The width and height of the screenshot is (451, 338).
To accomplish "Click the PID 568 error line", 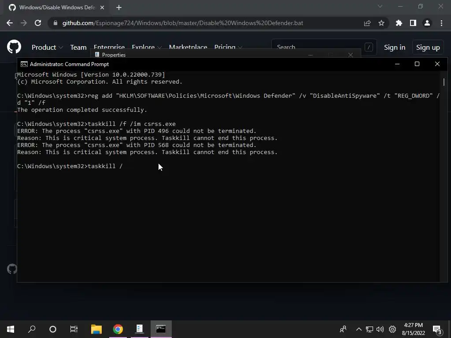I will [x=137, y=145].
